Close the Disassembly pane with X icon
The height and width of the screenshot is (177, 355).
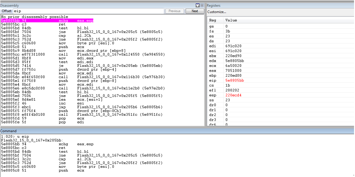[202, 5]
